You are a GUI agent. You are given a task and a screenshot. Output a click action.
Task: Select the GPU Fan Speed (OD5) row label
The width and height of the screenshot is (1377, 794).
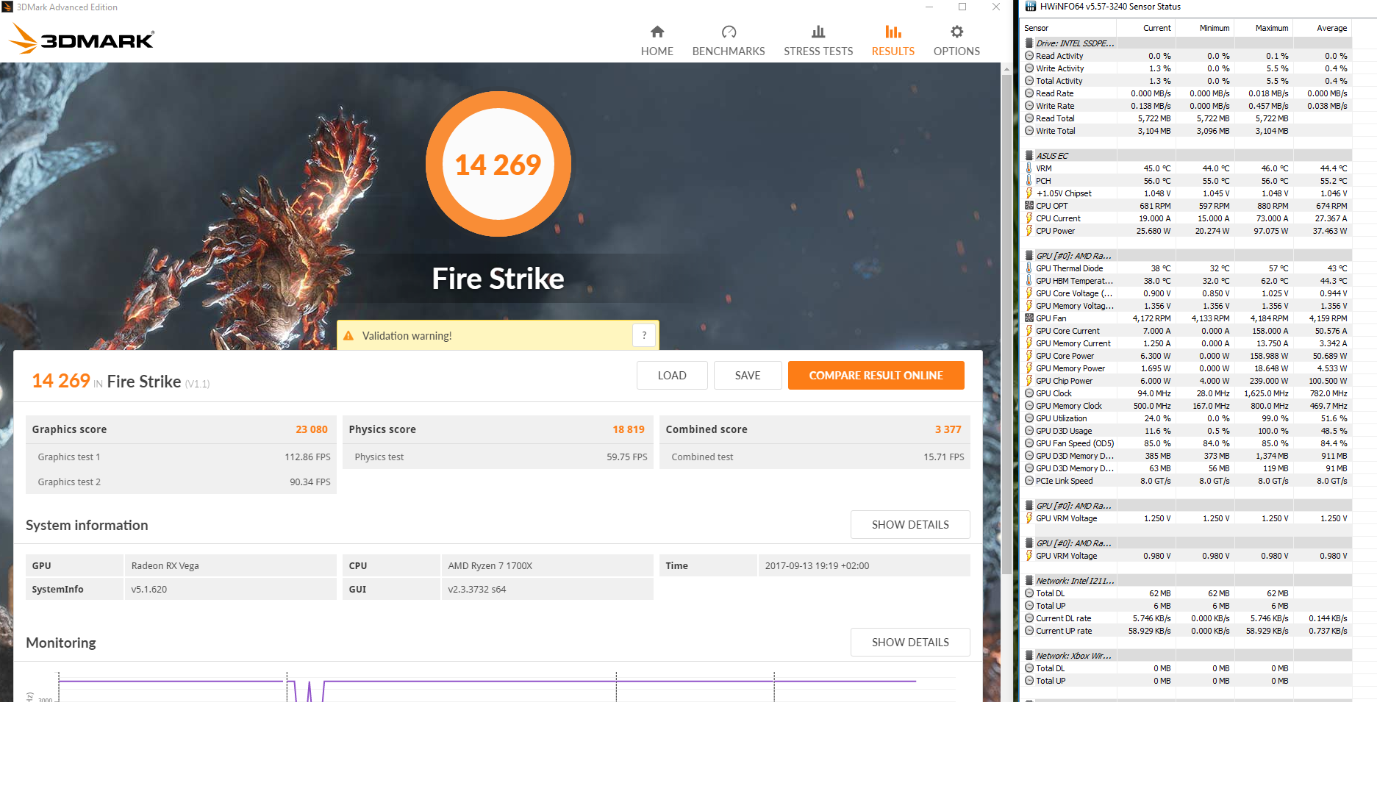coord(1075,443)
